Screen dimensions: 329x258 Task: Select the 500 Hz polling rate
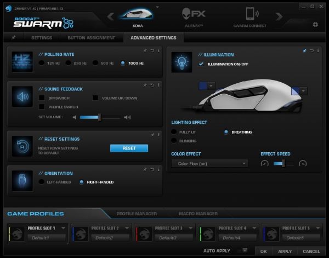pyautogui.click(x=95, y=64)
